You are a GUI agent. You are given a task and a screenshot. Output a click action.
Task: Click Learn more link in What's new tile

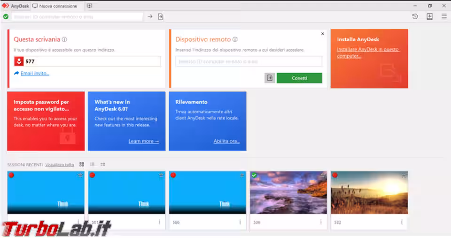144,141
